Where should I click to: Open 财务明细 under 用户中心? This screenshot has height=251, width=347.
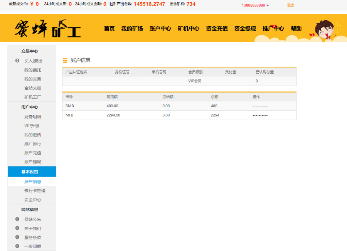coord(32,116)
